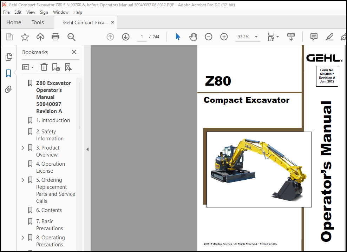Jump to the 3. Product Overview bookmark

[47, 151]
